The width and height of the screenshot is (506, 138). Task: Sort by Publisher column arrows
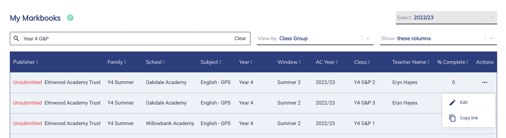click(37, 62)
